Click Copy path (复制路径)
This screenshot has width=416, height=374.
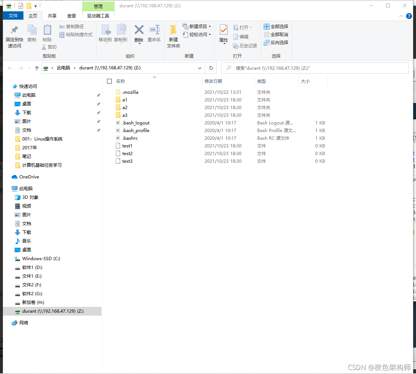click(71, 27)
